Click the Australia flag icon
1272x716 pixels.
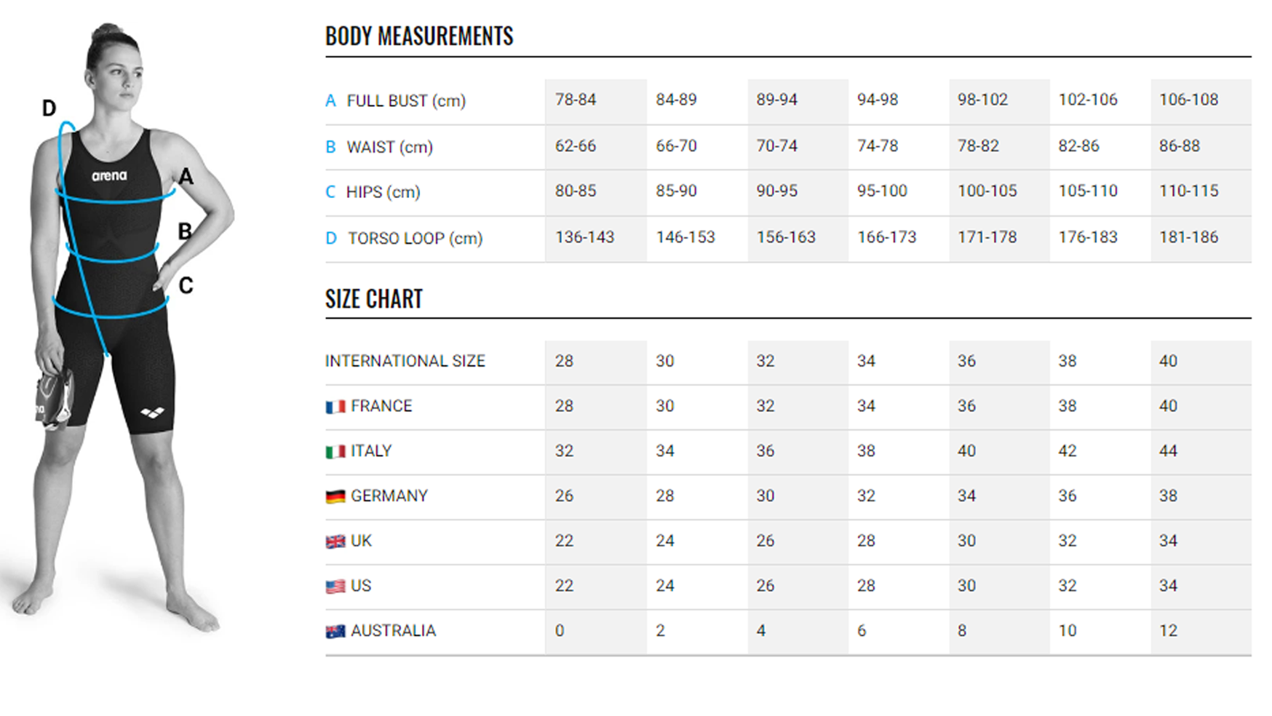[335, 632]
